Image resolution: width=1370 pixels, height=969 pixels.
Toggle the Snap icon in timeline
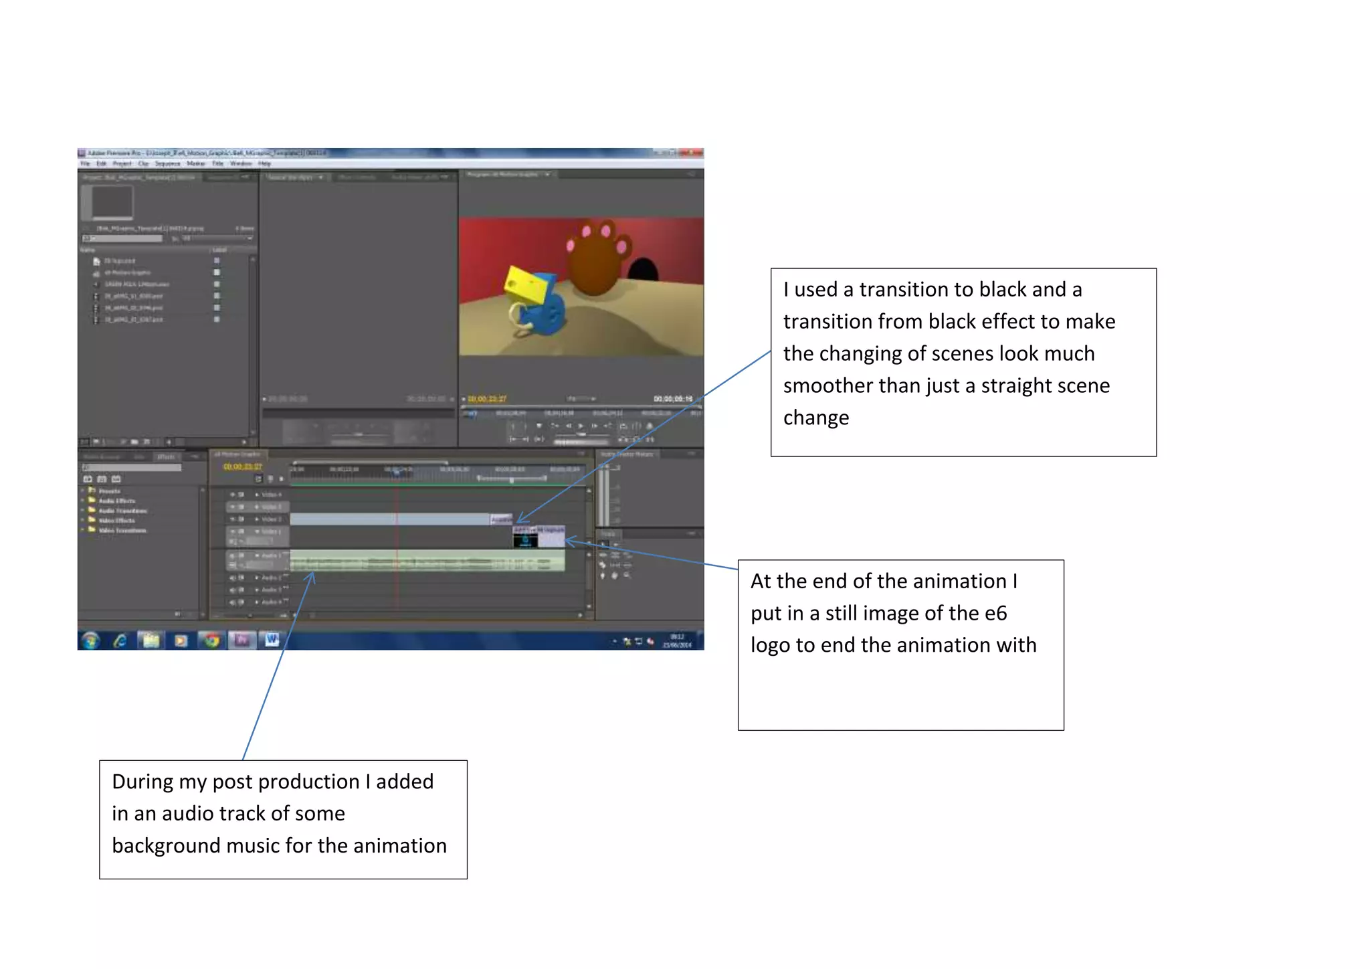[x=259, y=479]
